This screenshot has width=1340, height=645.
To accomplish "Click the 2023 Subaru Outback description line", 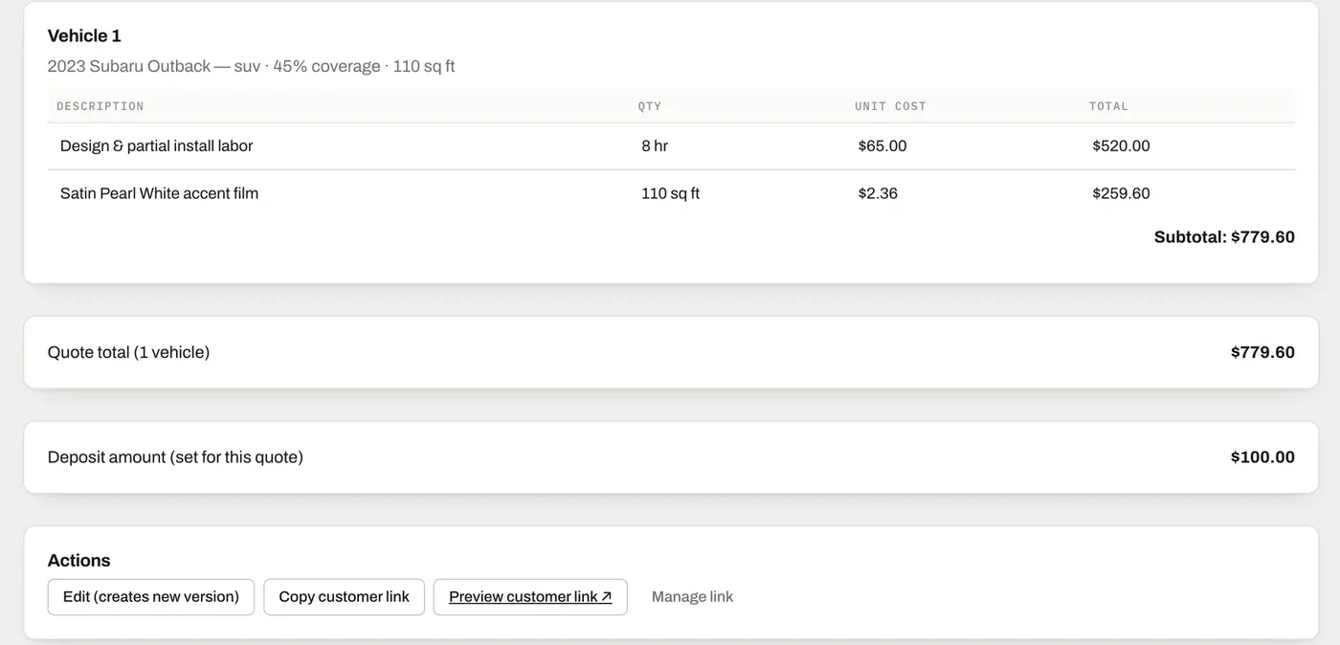I will tap(252, 67).
